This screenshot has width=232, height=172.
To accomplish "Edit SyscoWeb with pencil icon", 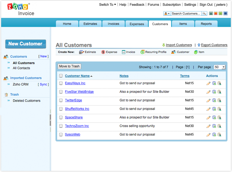I will coord(208,135).
